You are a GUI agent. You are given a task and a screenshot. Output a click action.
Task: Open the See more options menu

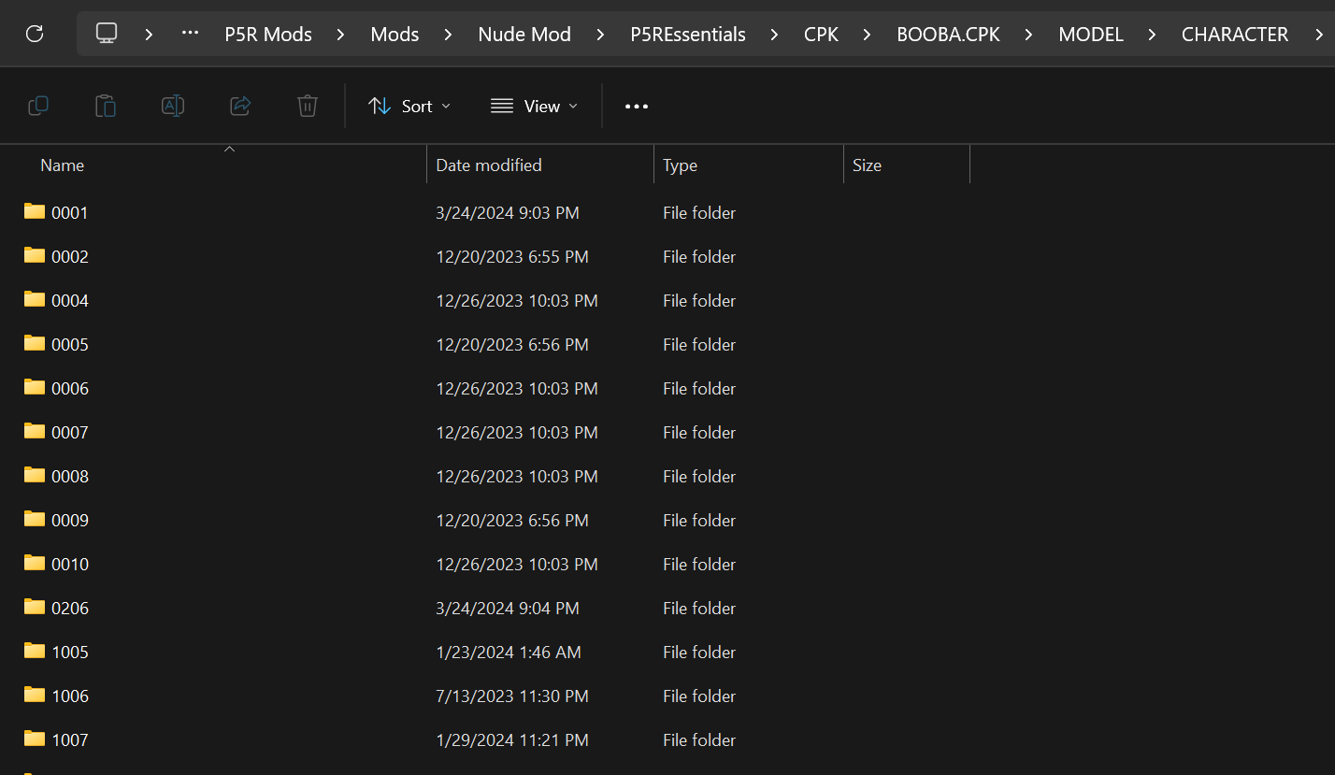637,107
